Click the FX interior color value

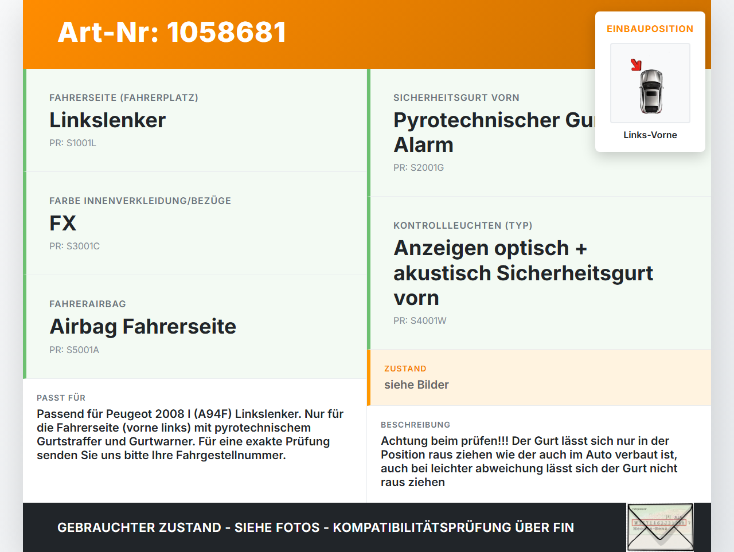pyautogui.click(x=63, y=223)
